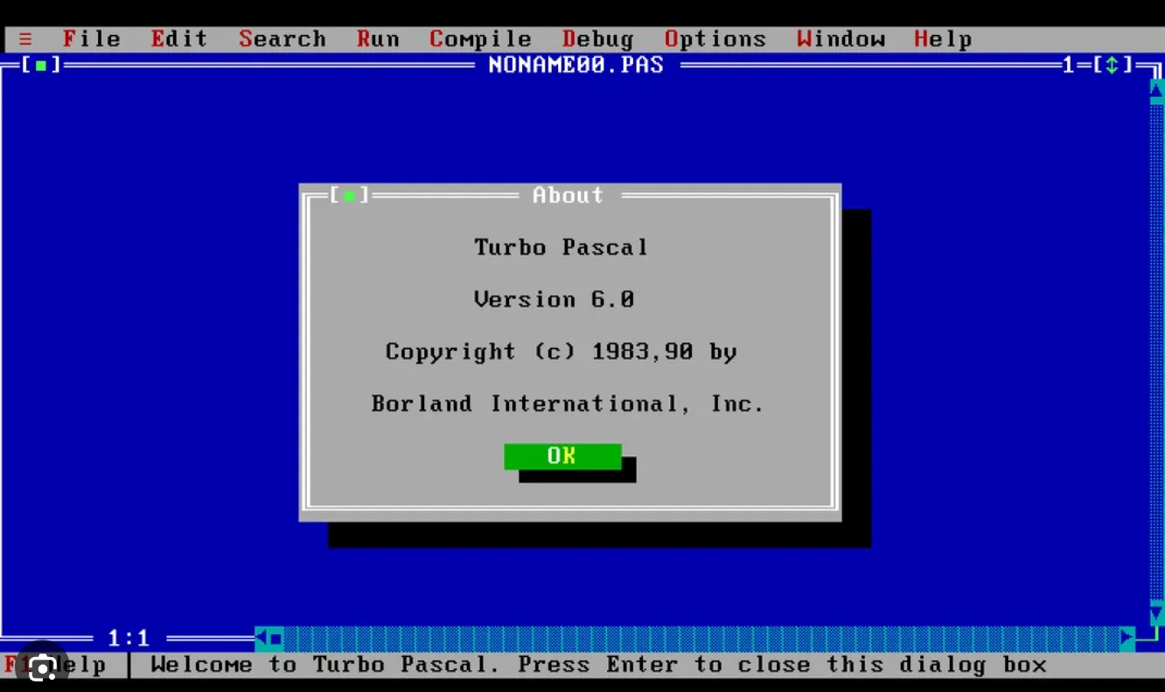Screen dimensions: 1165x692
Task: Click the horizontal scrollbar left arrow
Action: tap(262, 639)
